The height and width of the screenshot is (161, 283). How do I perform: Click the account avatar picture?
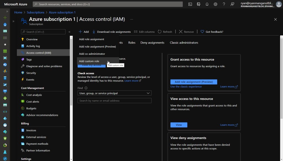coord(279,4)
